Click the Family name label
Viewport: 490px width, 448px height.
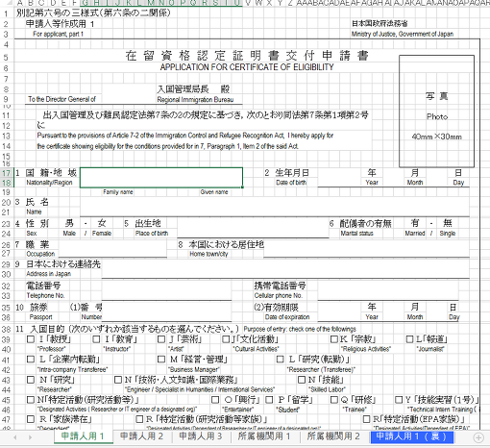pyautogui.click(x=118, y=192)
